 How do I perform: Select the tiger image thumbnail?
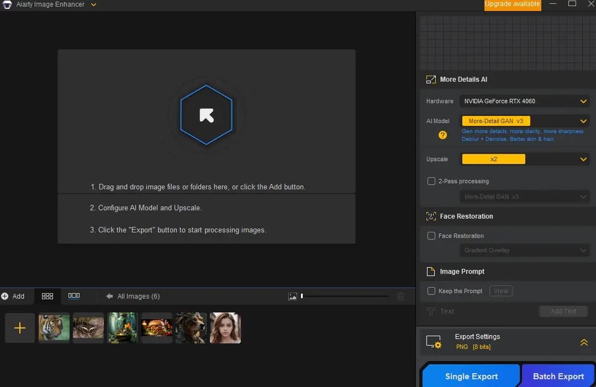click(54, 328)
